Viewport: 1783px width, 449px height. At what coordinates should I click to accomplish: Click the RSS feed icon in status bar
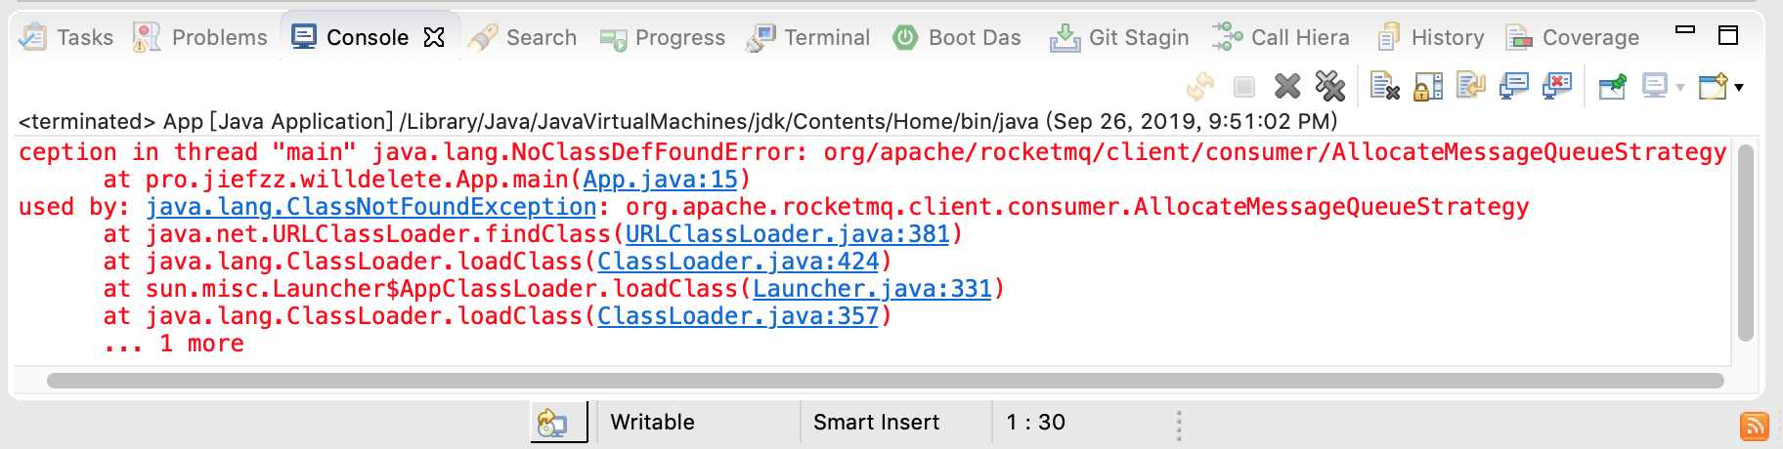pyautogui.click(x=1754, y=426)
